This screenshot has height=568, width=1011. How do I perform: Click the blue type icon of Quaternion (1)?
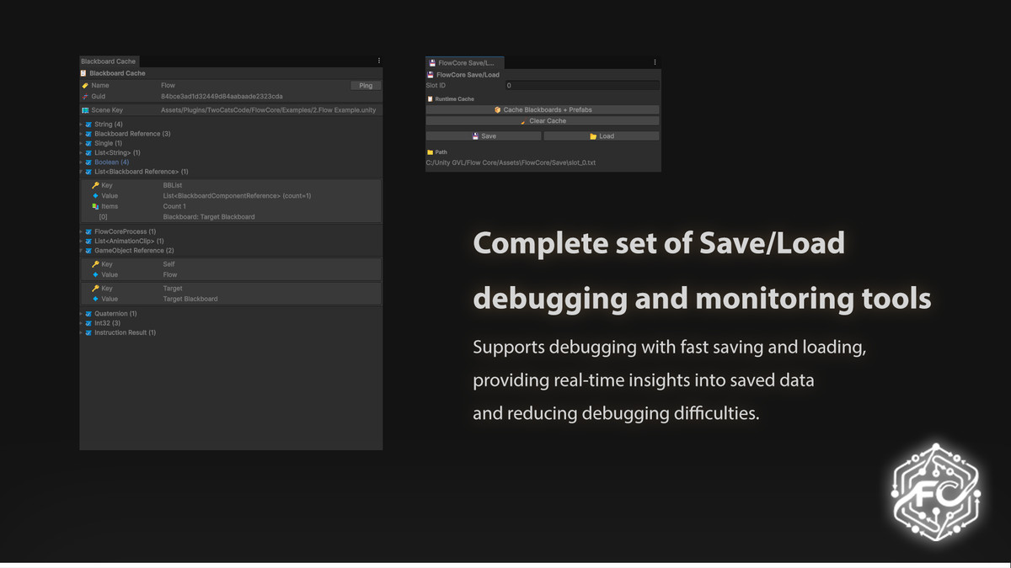point(88,314)
